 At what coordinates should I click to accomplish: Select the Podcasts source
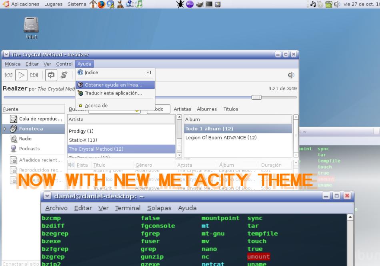pyautogui.click(x=34, y=149)
